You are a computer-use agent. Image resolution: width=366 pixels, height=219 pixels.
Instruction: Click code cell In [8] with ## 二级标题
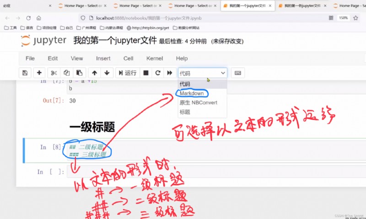pos(216,150)
